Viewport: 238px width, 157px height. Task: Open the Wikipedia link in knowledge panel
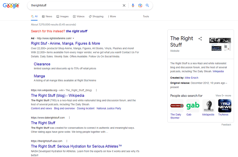218,71
